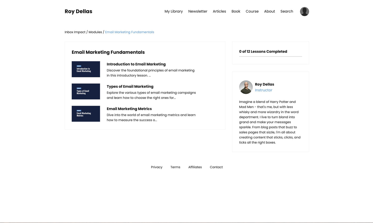Open Introduction to Email Marketing lesson title
This screenshot has height=223, width=373.
point(136,64)
